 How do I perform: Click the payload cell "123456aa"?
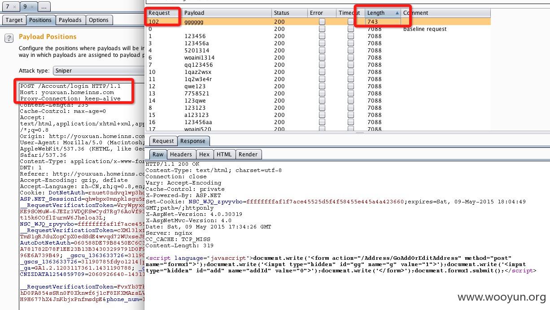tap(198, 122)
